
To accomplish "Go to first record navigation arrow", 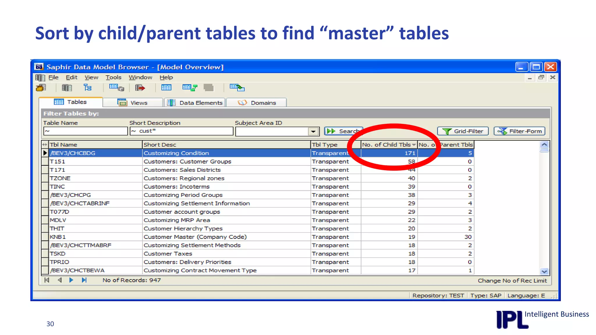I will pos(47,280).
